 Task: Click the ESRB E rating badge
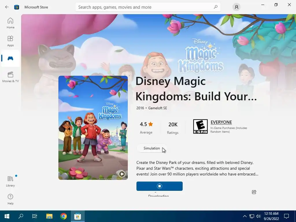click(x=200, y=127)
